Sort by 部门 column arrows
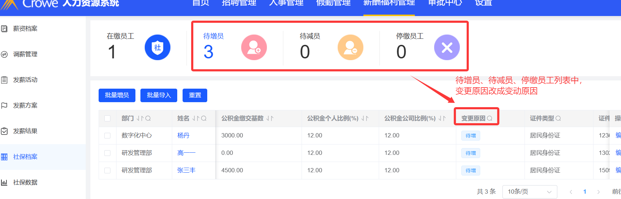Viewport: 621px width, 199px height. [140, 118]
